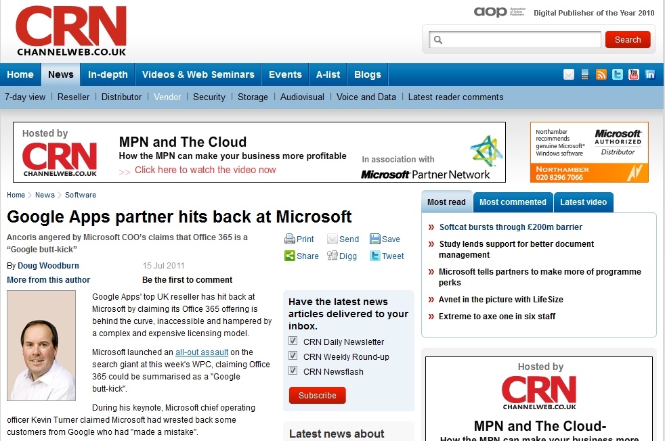Image resolution: width=665 pixels, height=441 pixels.
Task: Tweet this article
Action: coord(387,256)
